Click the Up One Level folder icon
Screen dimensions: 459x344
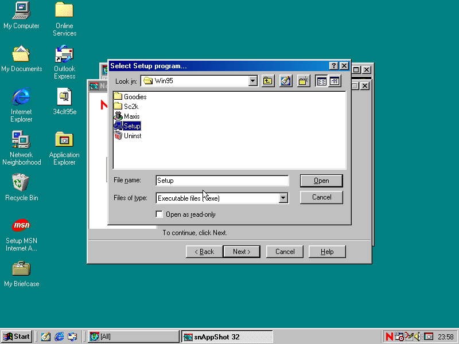[x=267, y=81]
